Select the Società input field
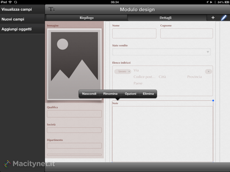The height and width of the screenshot is (172, 230). click(x=74, y=130)
